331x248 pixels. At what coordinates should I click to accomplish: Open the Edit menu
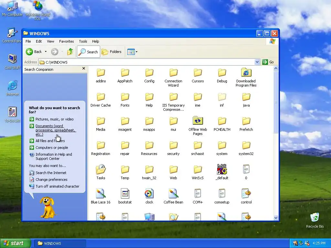pos(39,41)
